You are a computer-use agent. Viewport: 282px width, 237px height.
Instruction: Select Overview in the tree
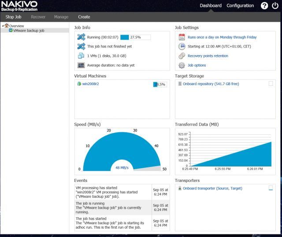click(17, 26)
